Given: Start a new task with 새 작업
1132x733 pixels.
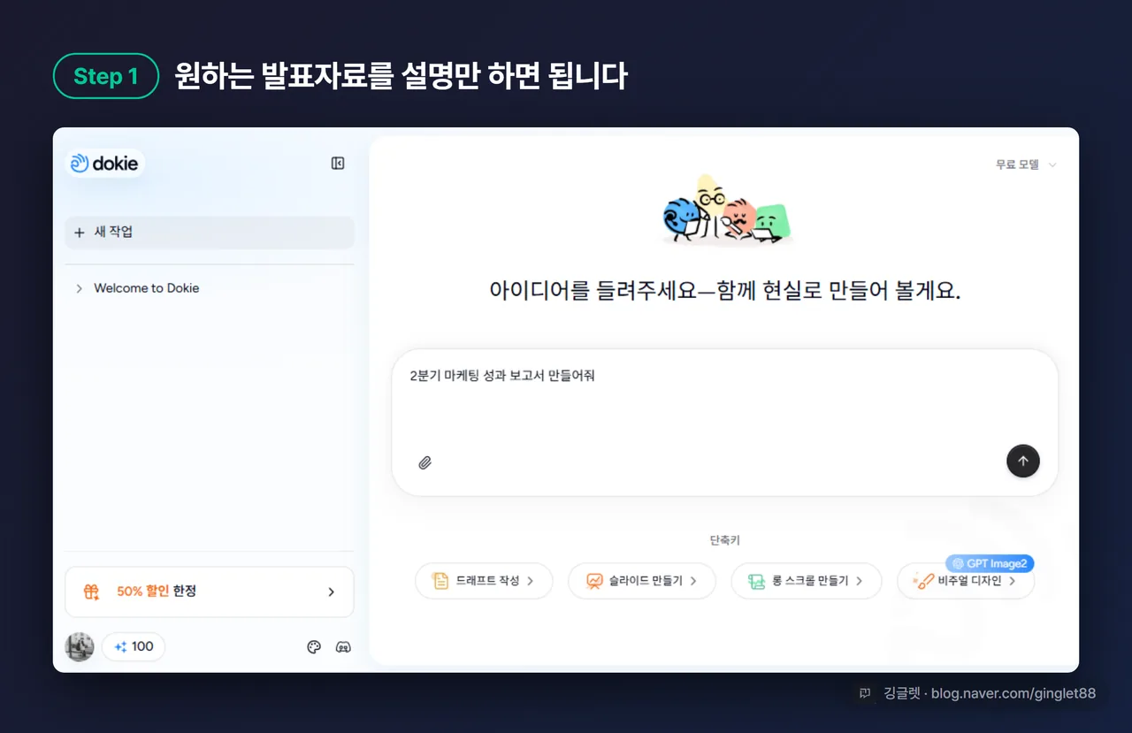Looking at the screenshot, I should pos(210,232).
